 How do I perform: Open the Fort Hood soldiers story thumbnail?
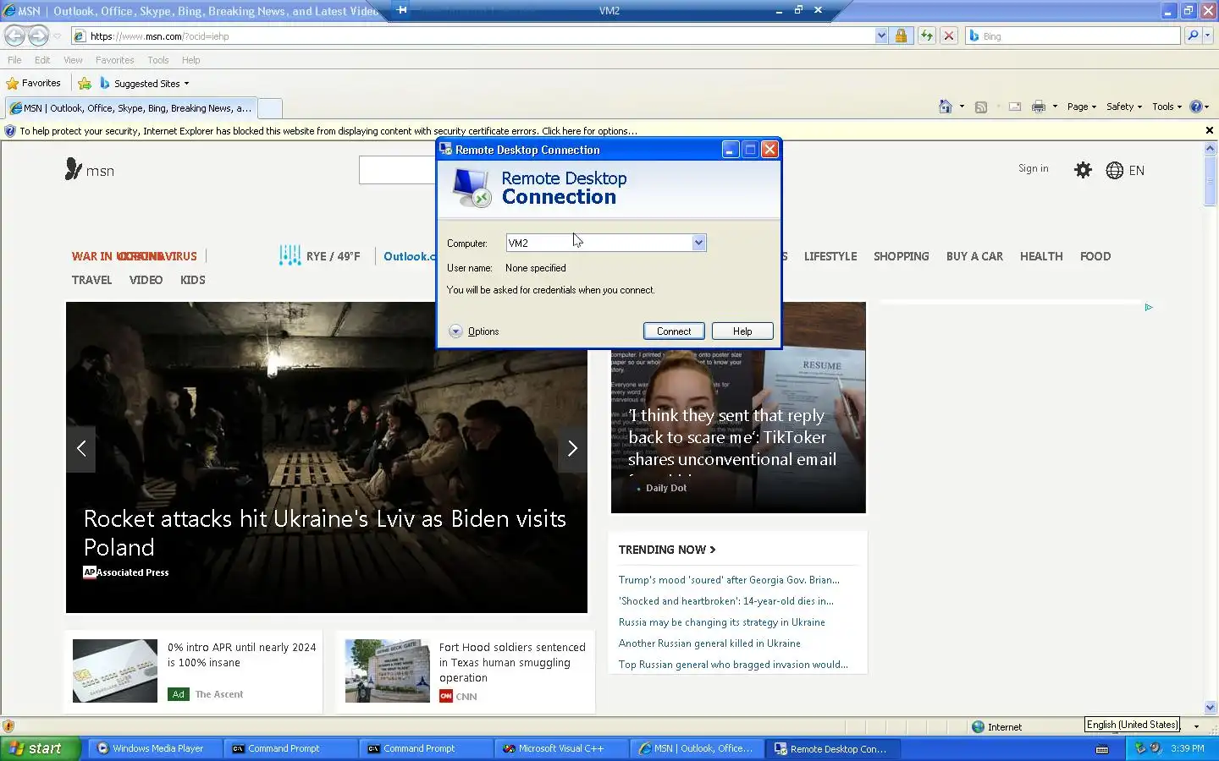point(388,671)
